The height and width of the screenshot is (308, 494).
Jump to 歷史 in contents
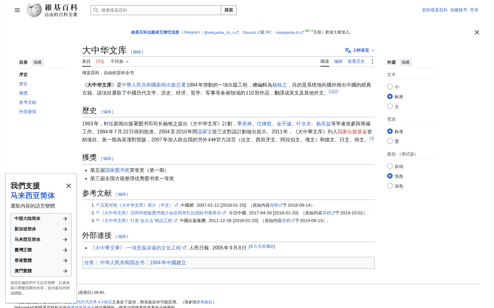23,84
